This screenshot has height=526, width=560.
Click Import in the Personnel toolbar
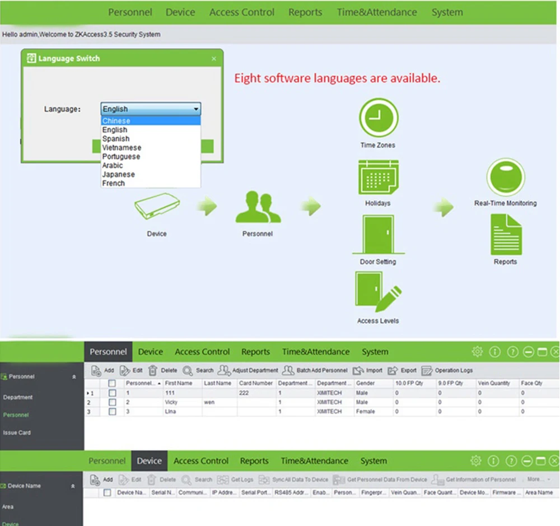coord(367,371)
